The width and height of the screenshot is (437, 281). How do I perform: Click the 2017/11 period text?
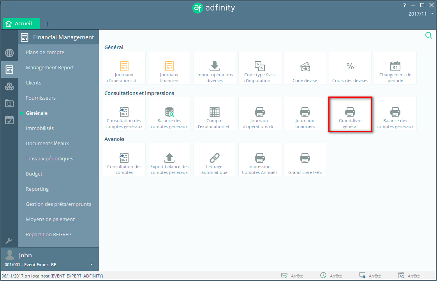pos(417,14)
